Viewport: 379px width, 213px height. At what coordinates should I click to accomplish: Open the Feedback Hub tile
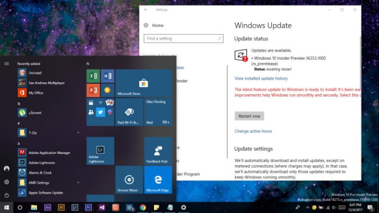coord(158,151)
